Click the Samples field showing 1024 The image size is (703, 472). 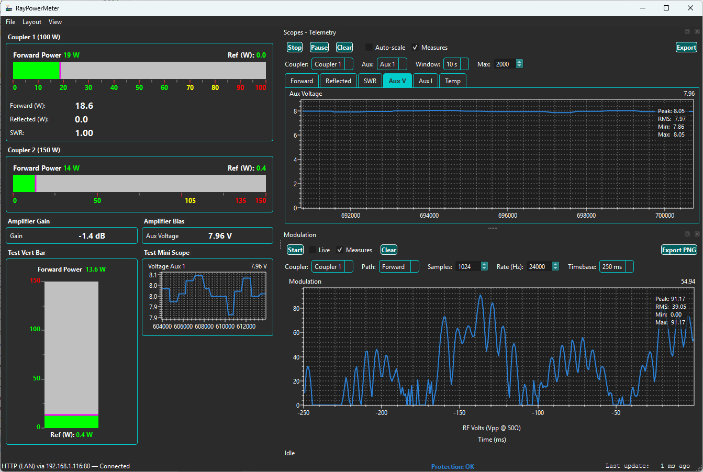point(468,267)
